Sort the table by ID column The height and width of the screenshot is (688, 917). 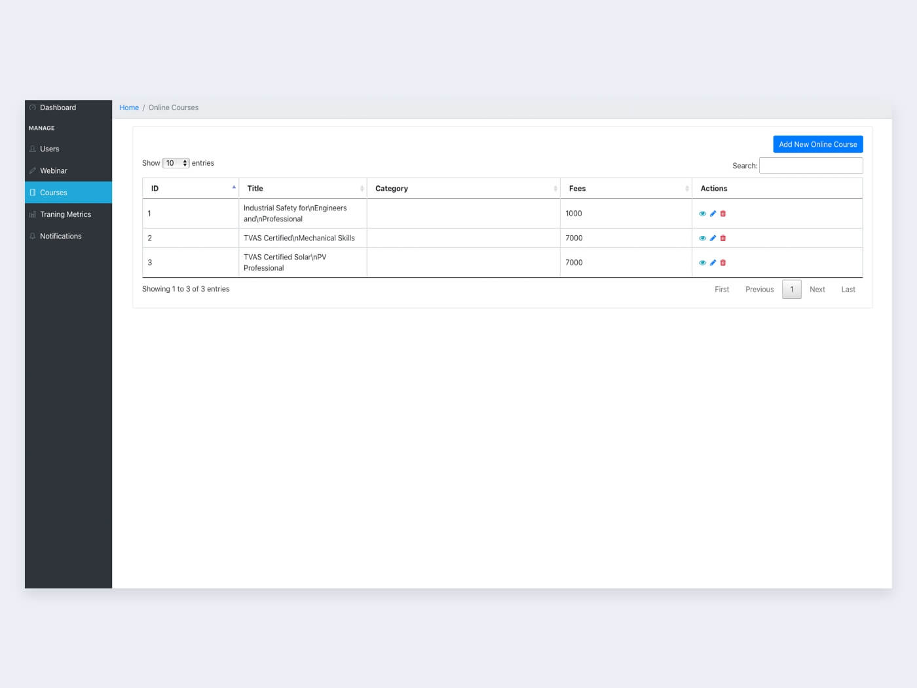tap(190, 189)
